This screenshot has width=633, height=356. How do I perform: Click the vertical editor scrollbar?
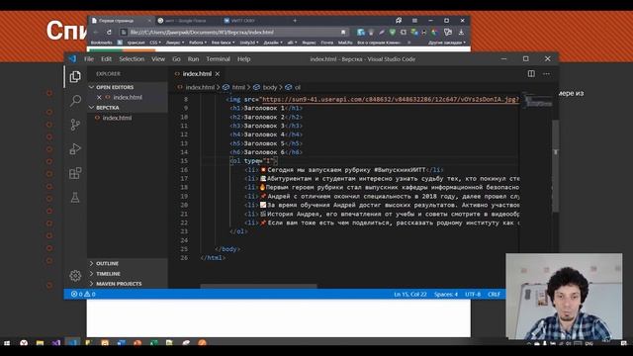click(556, 165)
